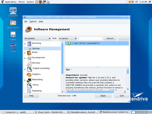Open the Help menu
Viewport: 152px width, 114px height.
pos(41,22)
